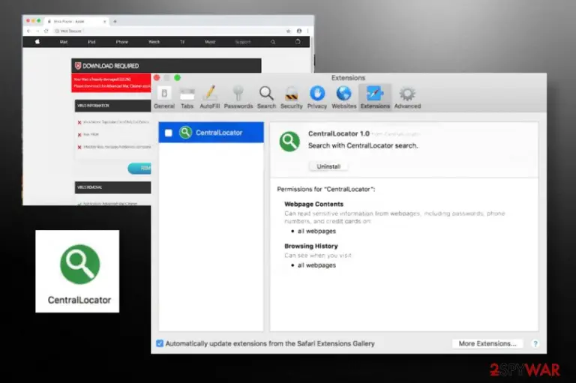This screenshot has width=576, height=383.
Task: Open the Security preferences pane
Action: pyautogui.click(x=291, y=97)
